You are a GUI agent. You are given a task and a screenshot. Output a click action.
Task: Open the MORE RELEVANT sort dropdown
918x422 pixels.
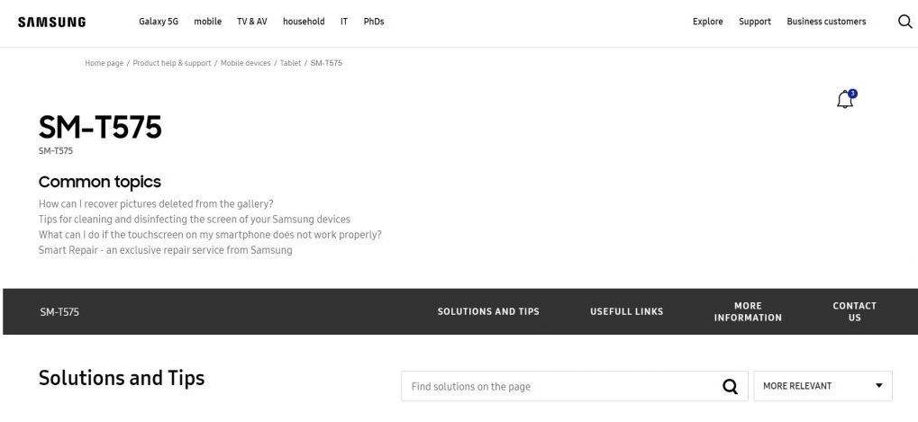click(x=823, y=386)
